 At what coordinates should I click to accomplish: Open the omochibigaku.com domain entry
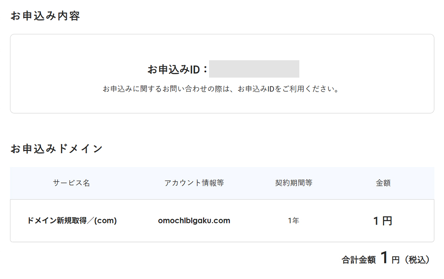pos(194,221)
